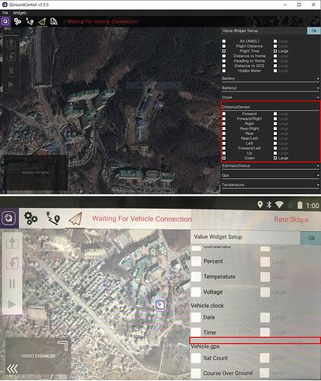Expand the Battery section
This screenshot has height=381, width=321.
pos(271,78)
